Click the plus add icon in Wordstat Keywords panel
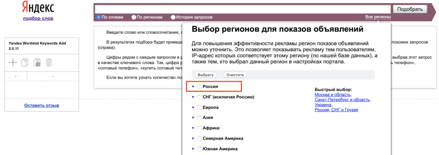Viewport: 439px width, 155px height. coord(13,62)
